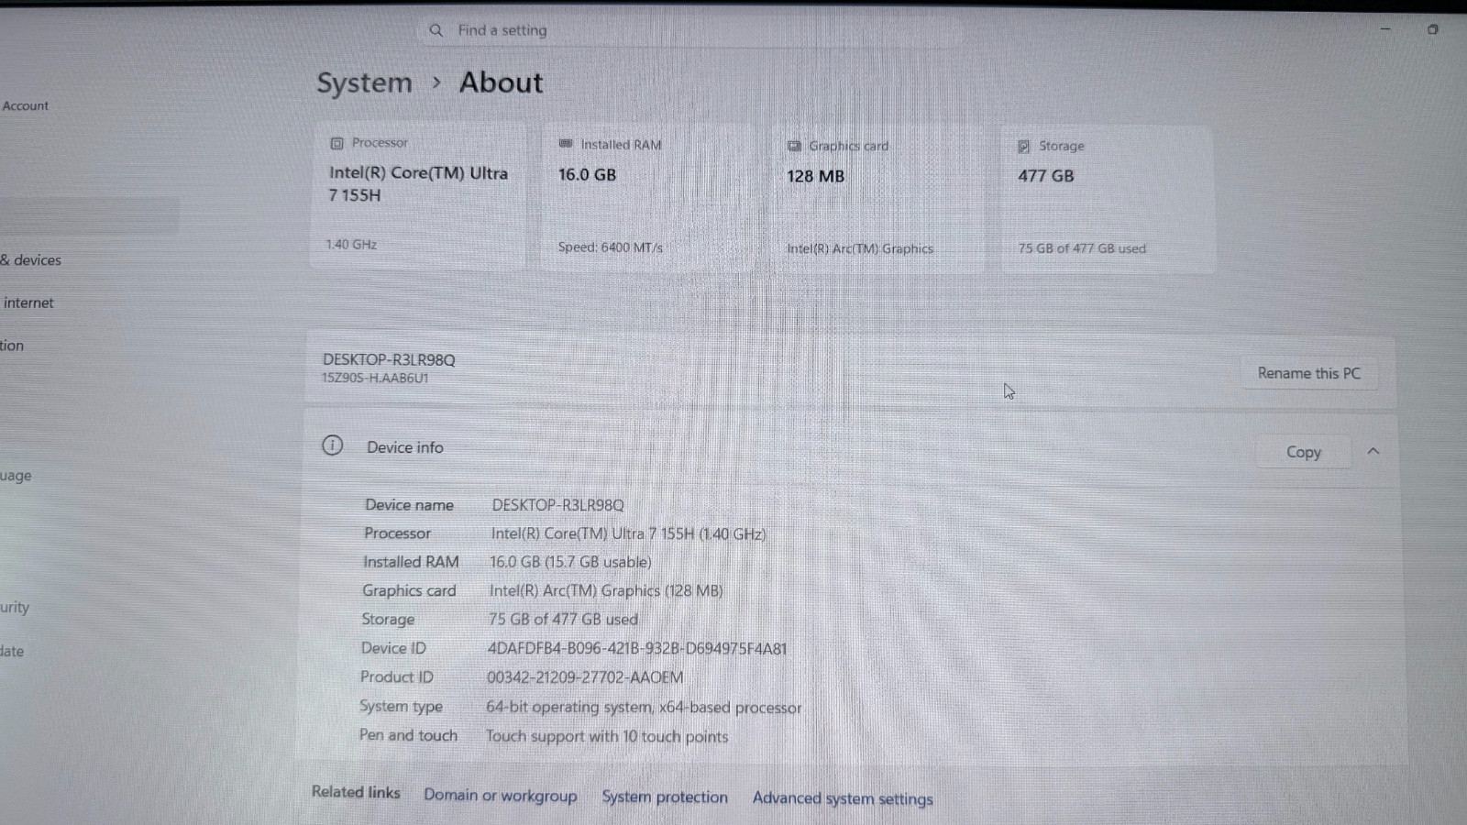Click the 'Installed RAM' row label
The image size is (1467, 825).
coord(411,562)
